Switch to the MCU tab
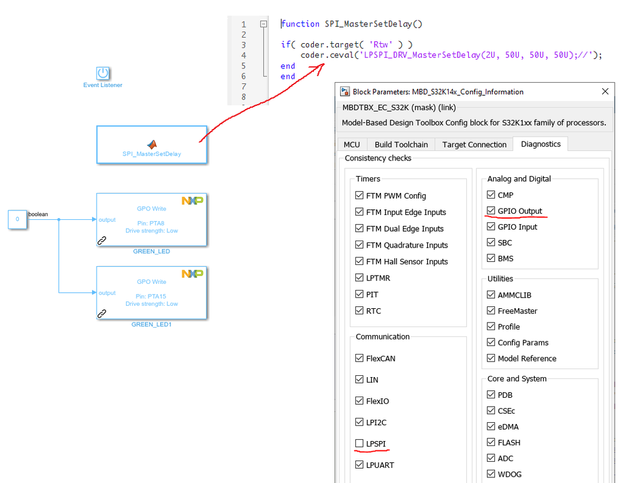 pos(352,145)
